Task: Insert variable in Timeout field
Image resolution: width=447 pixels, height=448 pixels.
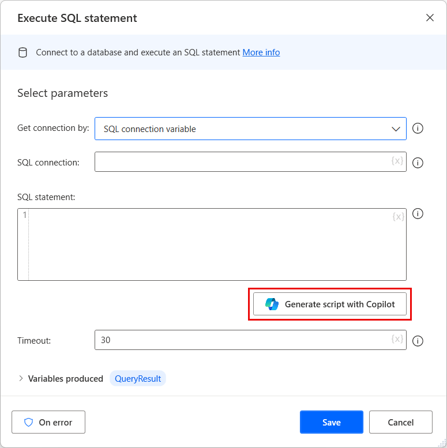Action: [x=397, y=339]
